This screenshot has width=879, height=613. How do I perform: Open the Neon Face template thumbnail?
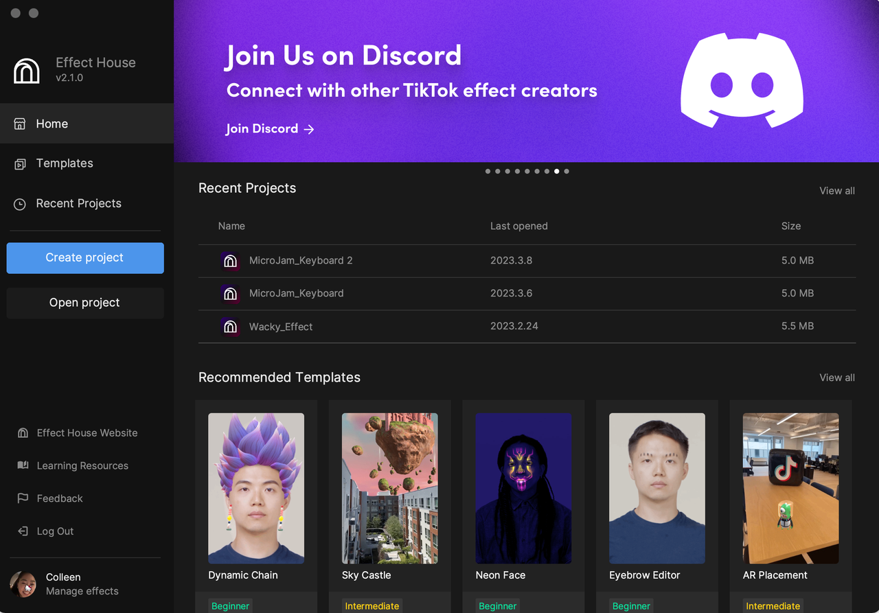523,488
